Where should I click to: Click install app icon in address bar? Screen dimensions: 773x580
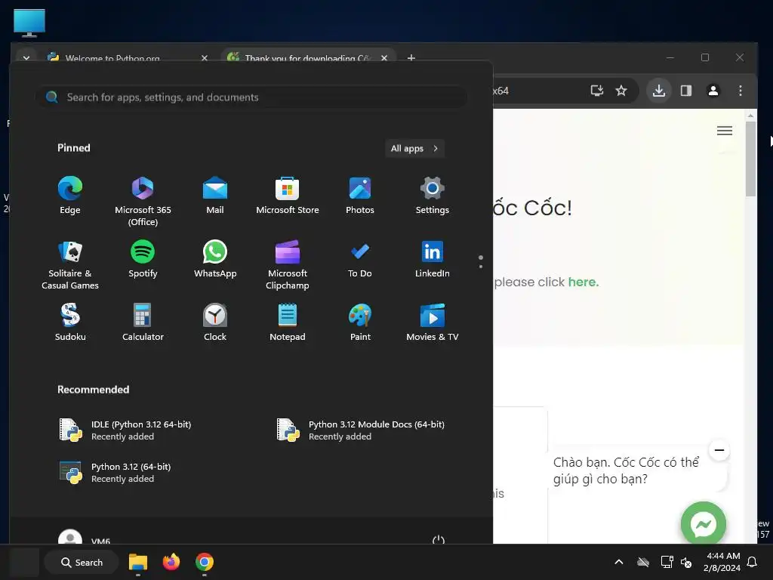597,91
